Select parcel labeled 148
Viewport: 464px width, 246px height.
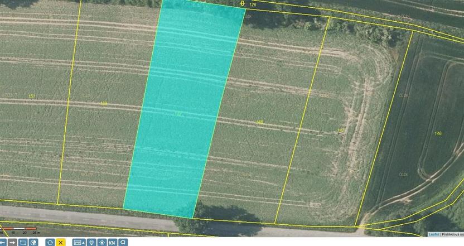click(259, 122)
